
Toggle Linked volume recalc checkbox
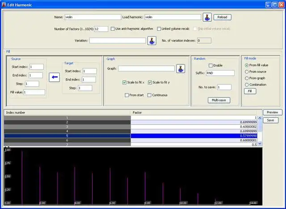160,29
